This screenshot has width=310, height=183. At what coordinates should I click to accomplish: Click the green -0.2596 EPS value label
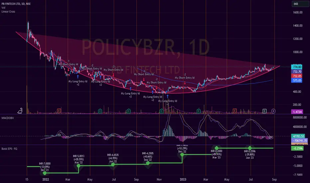[297, 148]
